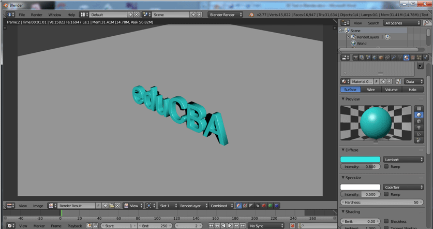This screenshot has height=229, width=433.
Task: Select sphere material preview type
Action: (419, 115)
